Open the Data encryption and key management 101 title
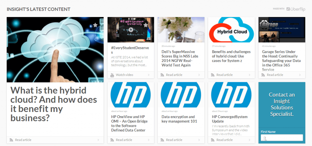The height and width of the screenshot is (146, 312). point(178,119)
